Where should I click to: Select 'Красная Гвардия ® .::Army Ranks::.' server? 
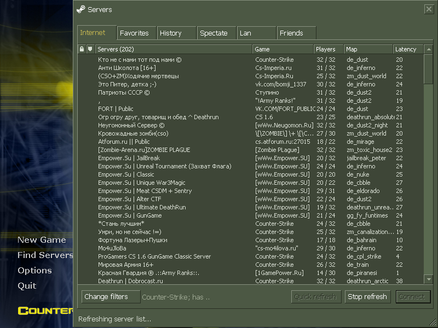(251, 273)
